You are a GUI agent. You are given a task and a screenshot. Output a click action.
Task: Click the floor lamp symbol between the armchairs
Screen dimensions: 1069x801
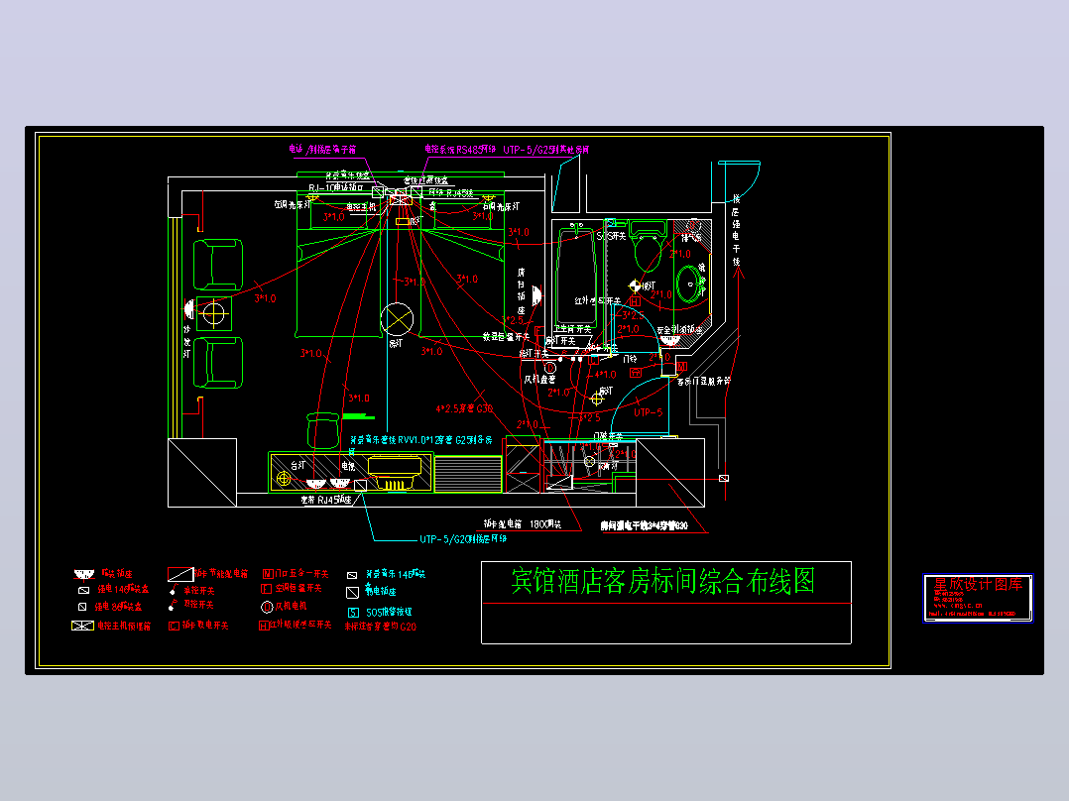point(213,313)
